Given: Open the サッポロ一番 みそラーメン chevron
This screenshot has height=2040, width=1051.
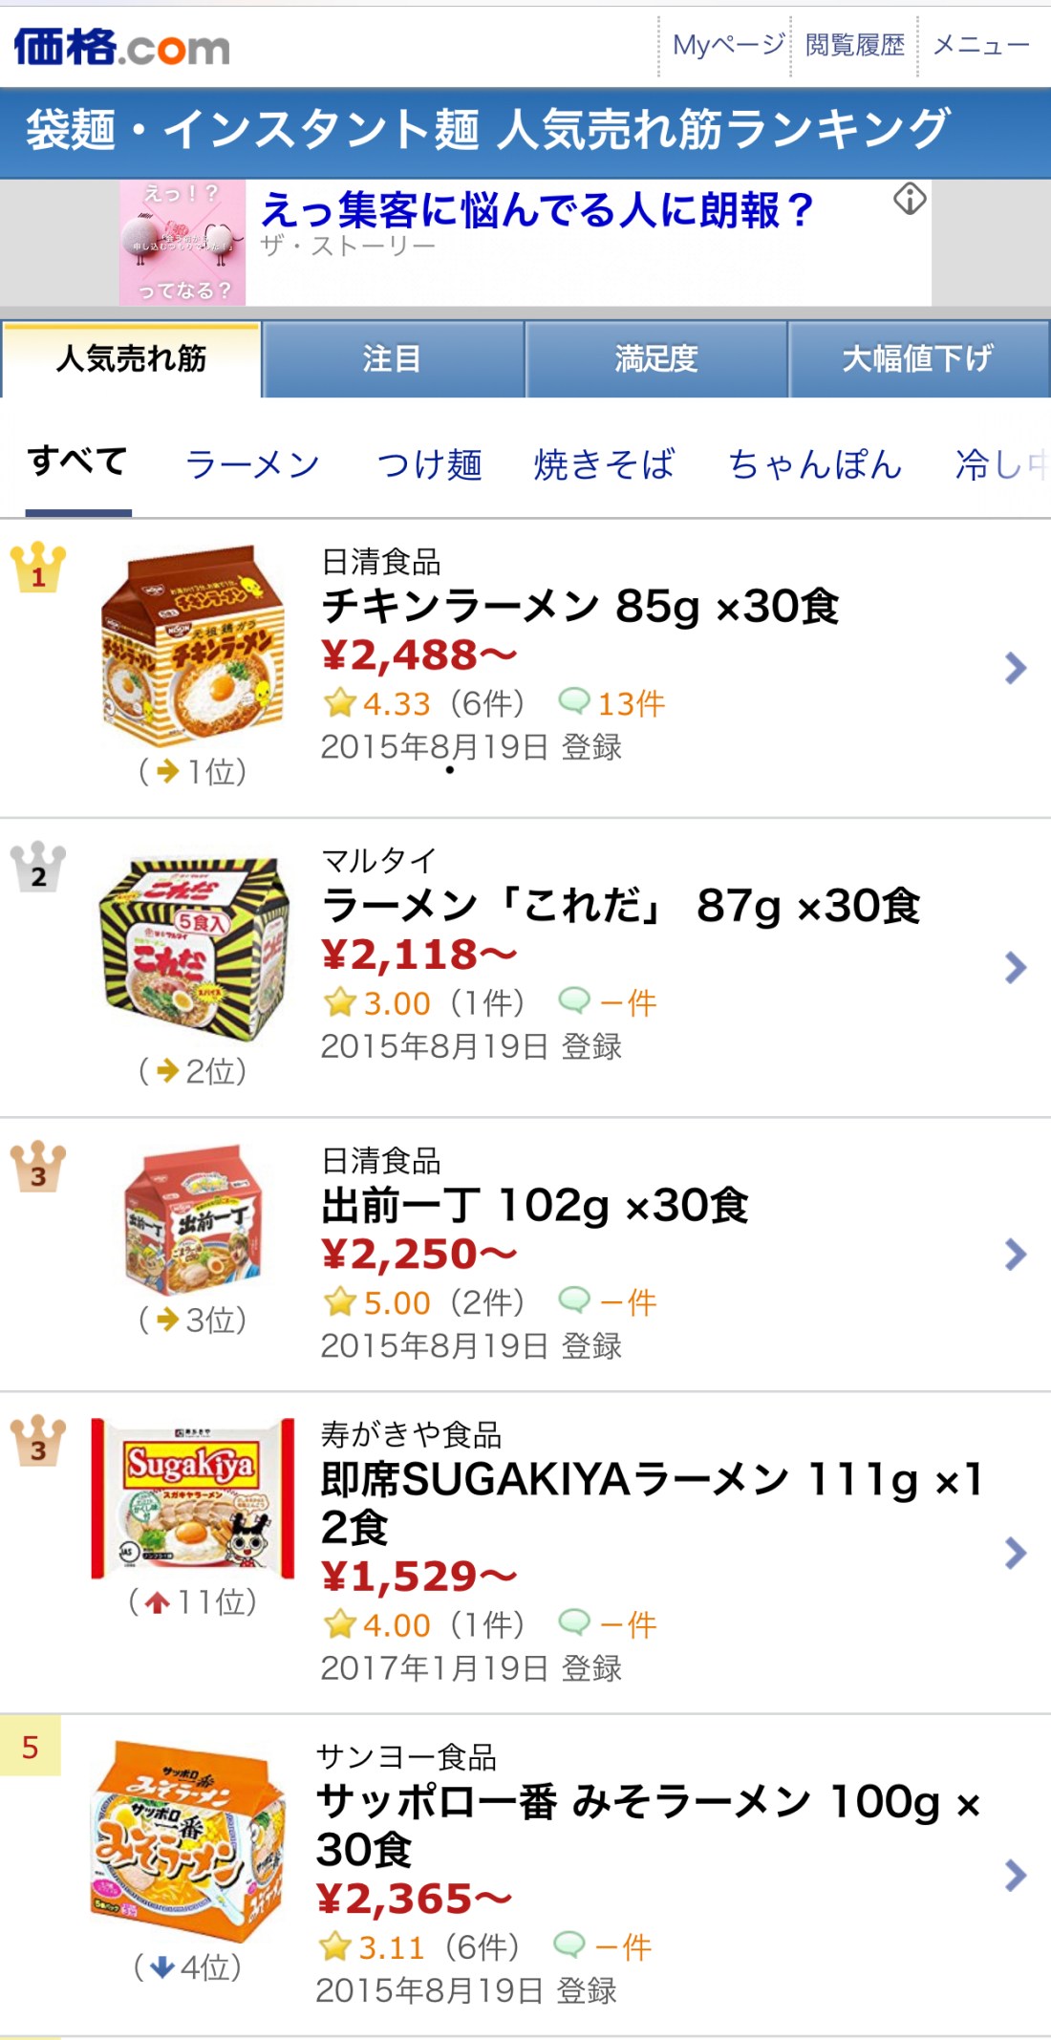Looking at the screenshot, I should (x=1016, y=1876).
